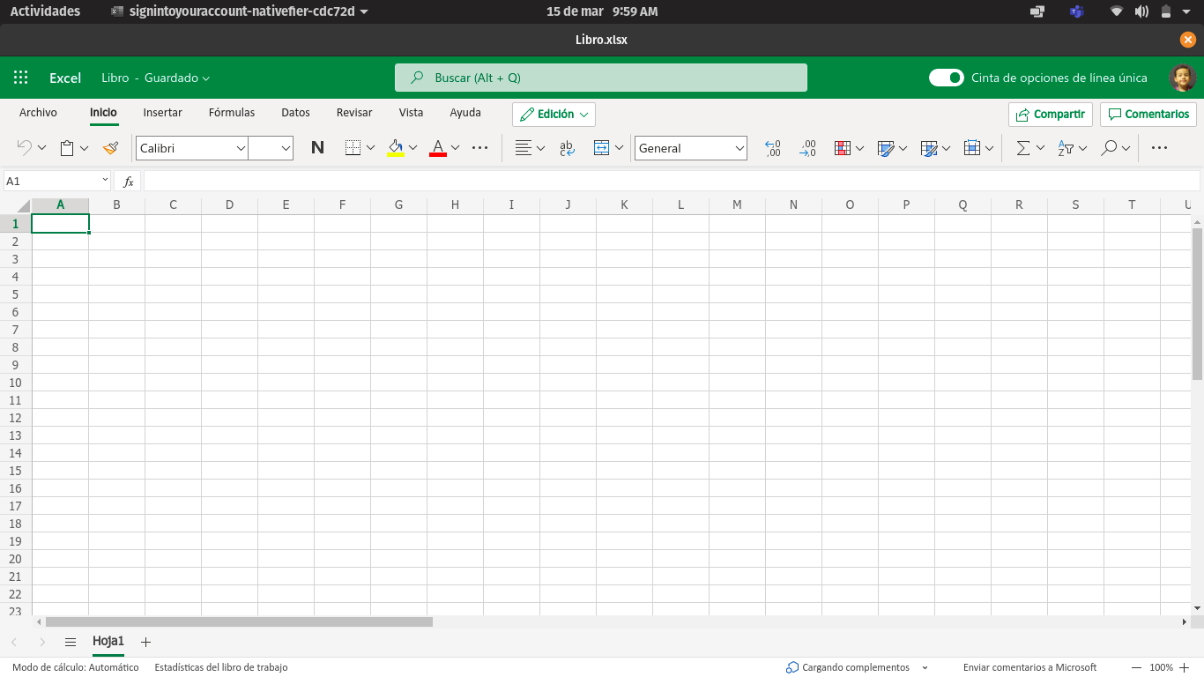Click the increase decimal places icon

tap(773, 148)
